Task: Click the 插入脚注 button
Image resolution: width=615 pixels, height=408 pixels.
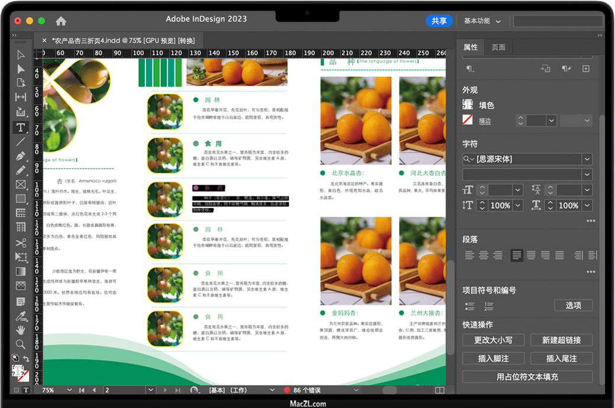Action: pyautogui.click(x=493, y=358)
